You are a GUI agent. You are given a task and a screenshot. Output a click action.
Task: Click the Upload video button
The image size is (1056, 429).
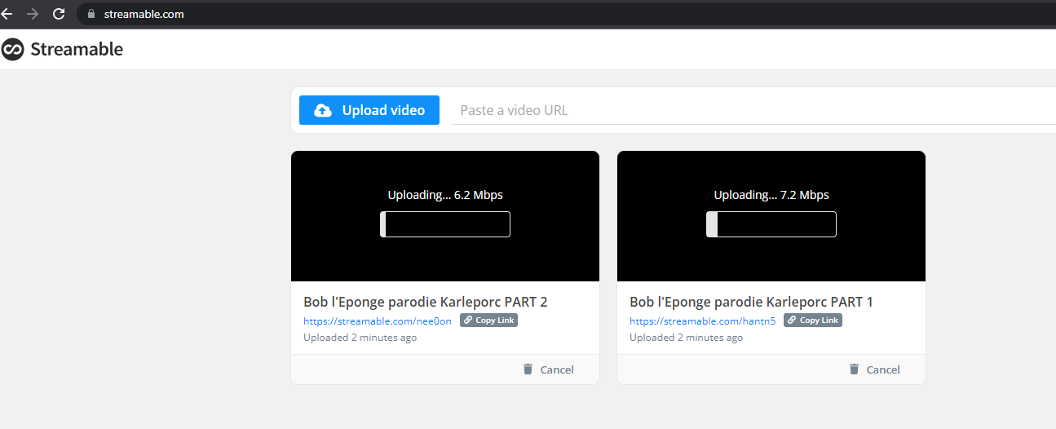[x=369, y=110]
